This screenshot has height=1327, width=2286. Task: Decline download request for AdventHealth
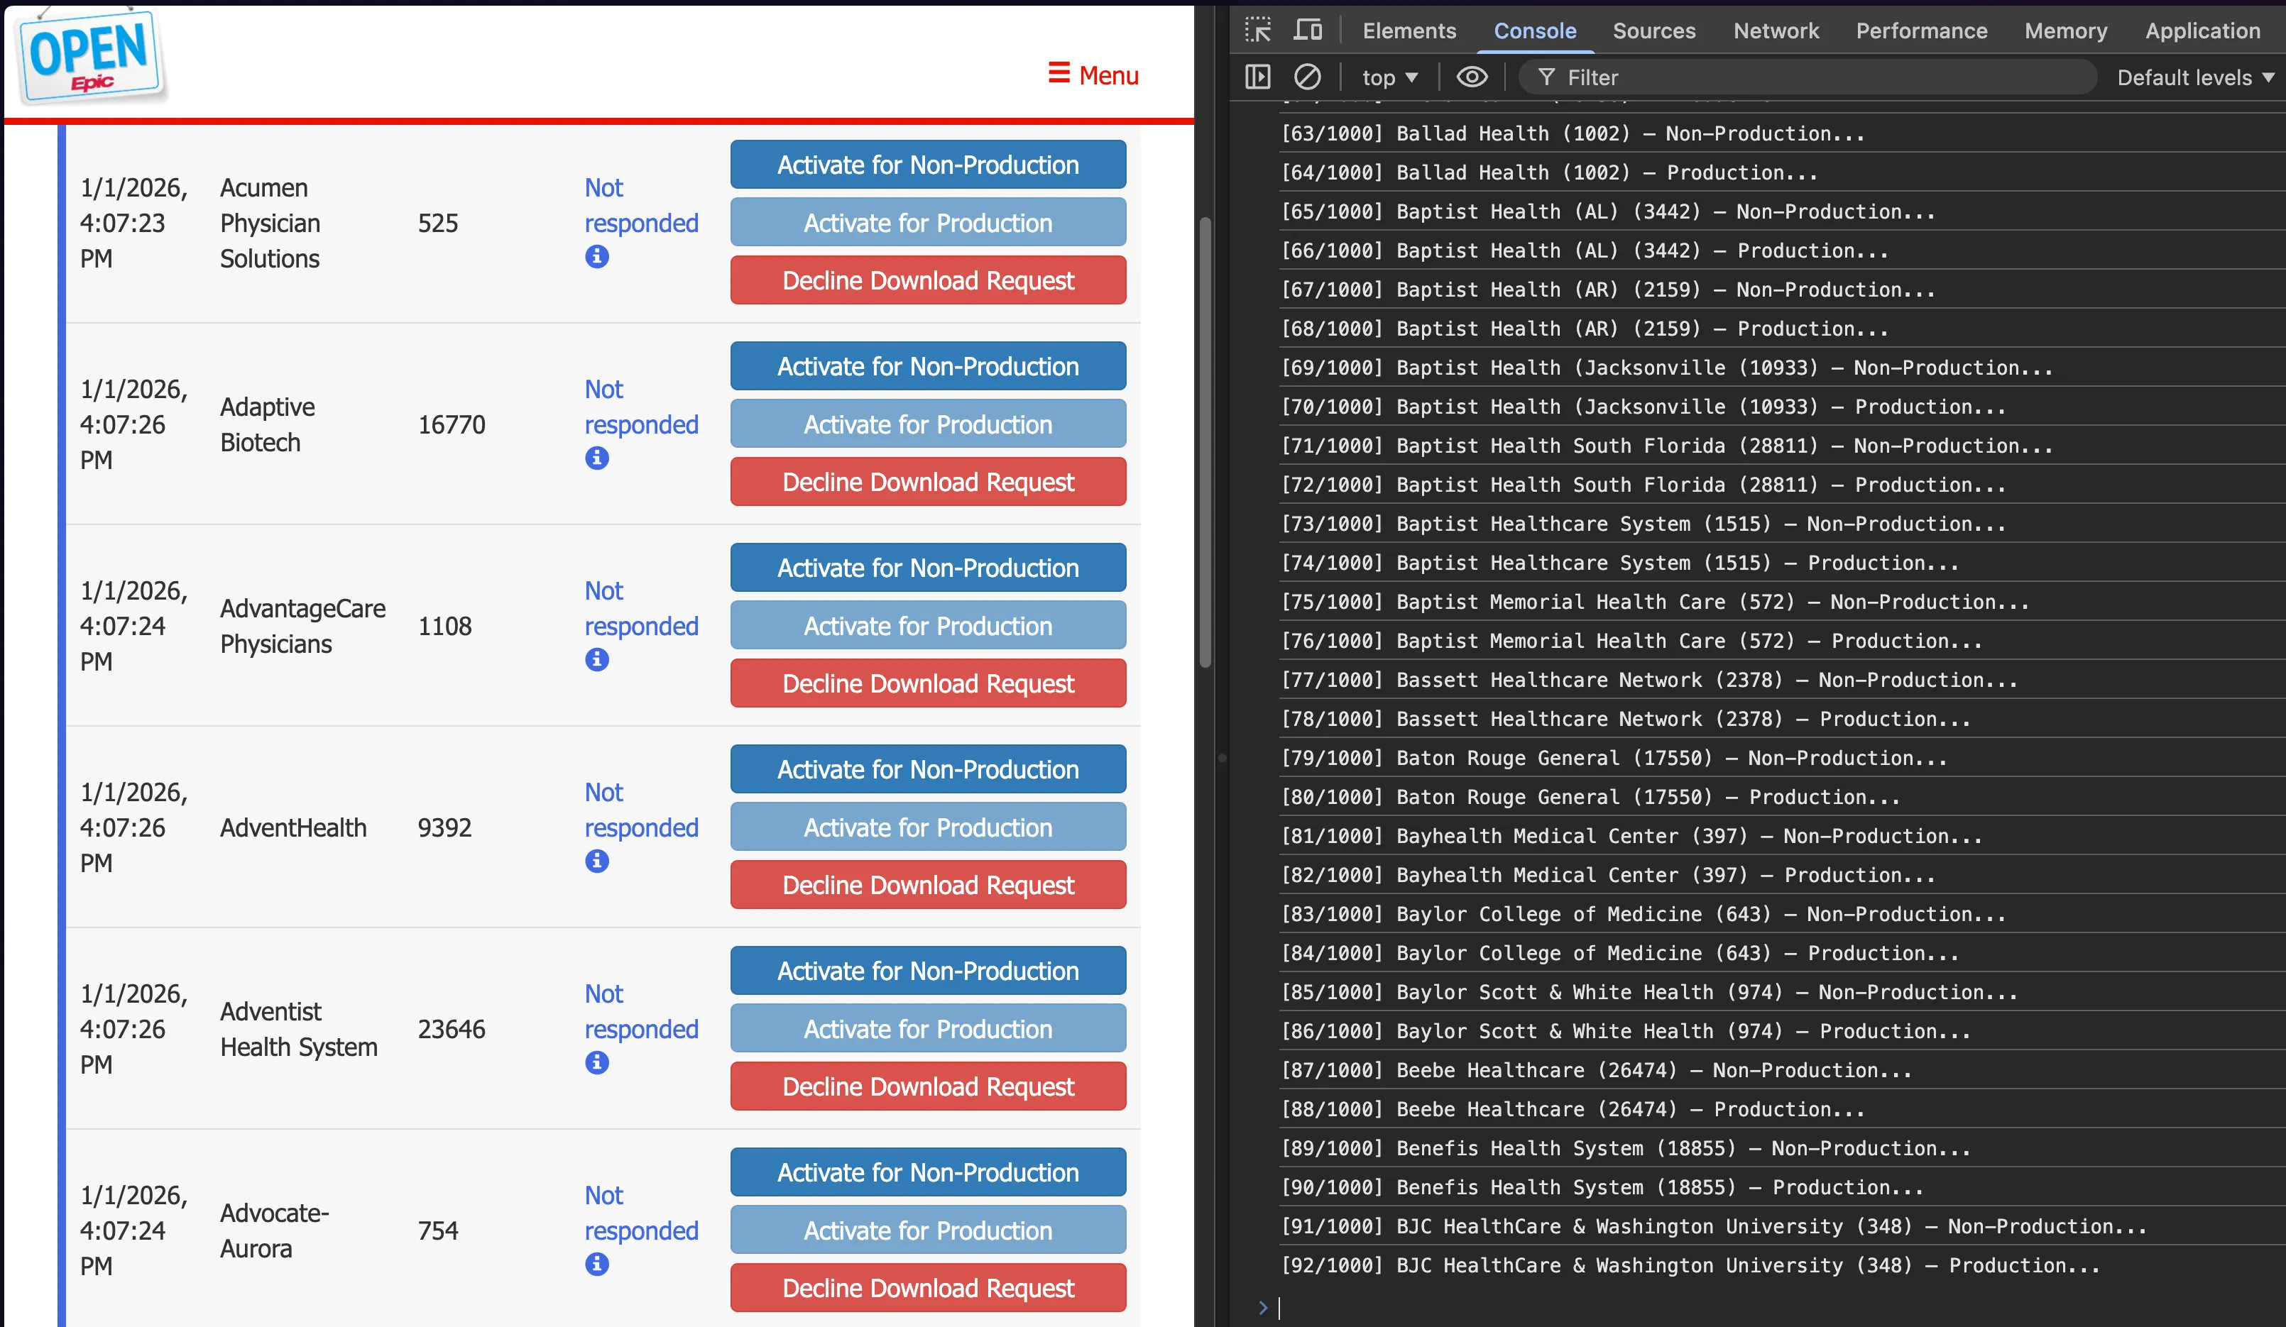(x=928, y=884)
